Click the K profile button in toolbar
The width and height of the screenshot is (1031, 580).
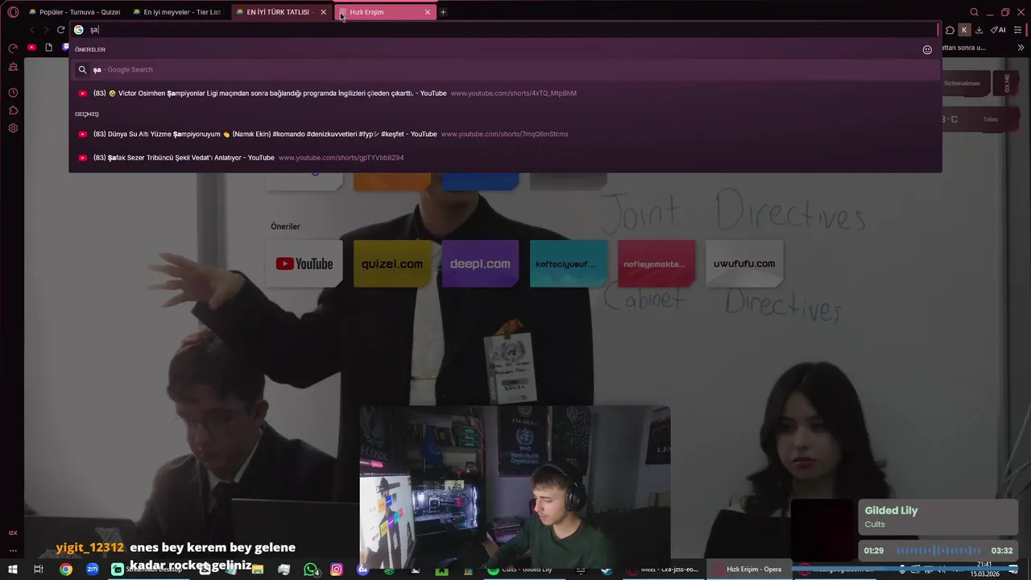click(x=964, y=30)
